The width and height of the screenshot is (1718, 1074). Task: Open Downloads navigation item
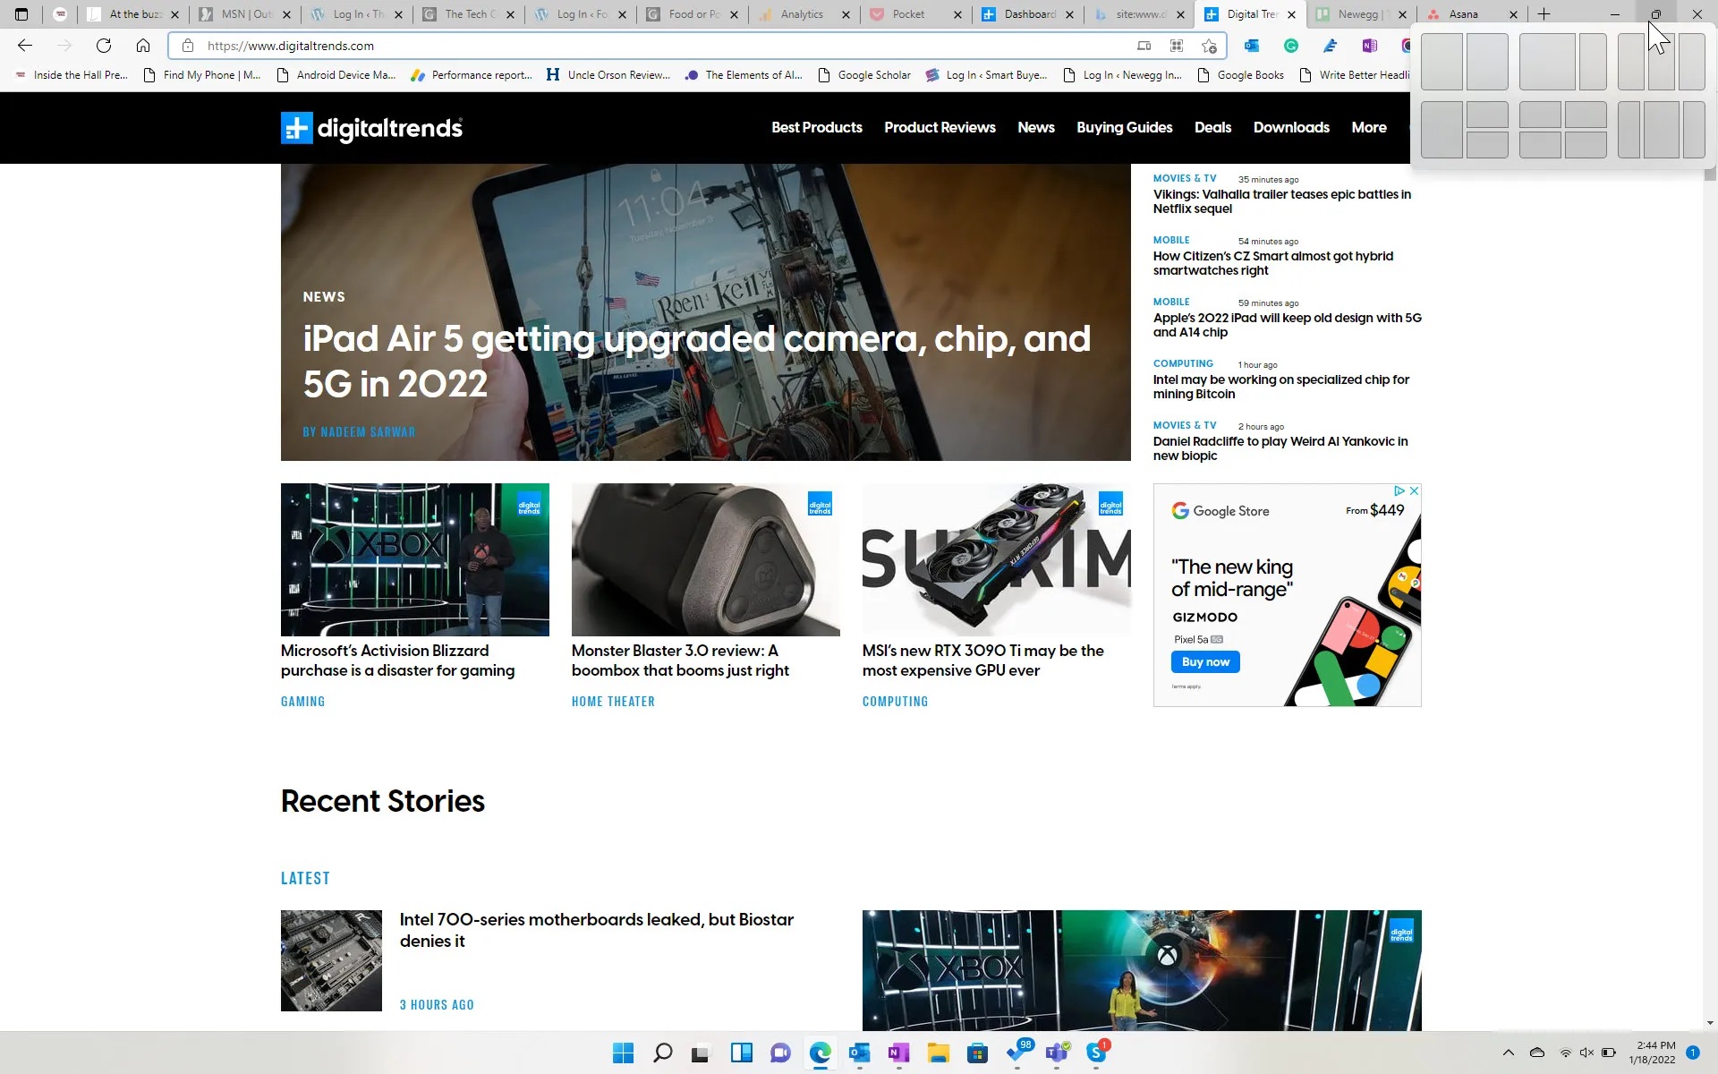pyautogui.click(x=1291, y=127)
